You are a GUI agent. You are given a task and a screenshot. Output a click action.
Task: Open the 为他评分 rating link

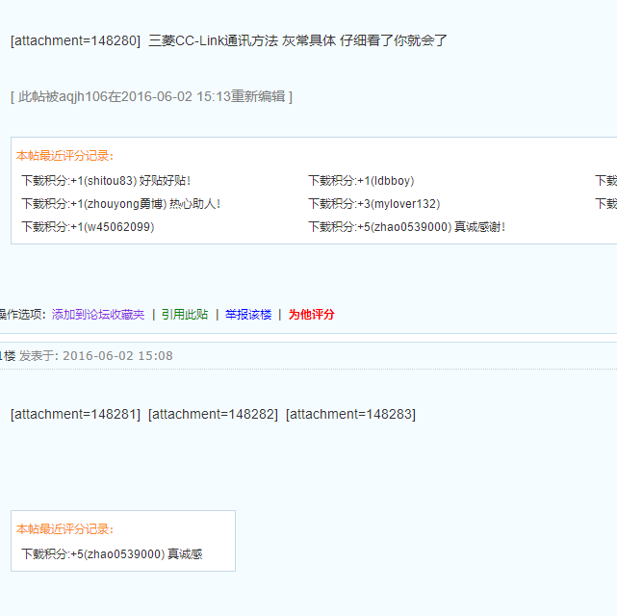point(312,315)
